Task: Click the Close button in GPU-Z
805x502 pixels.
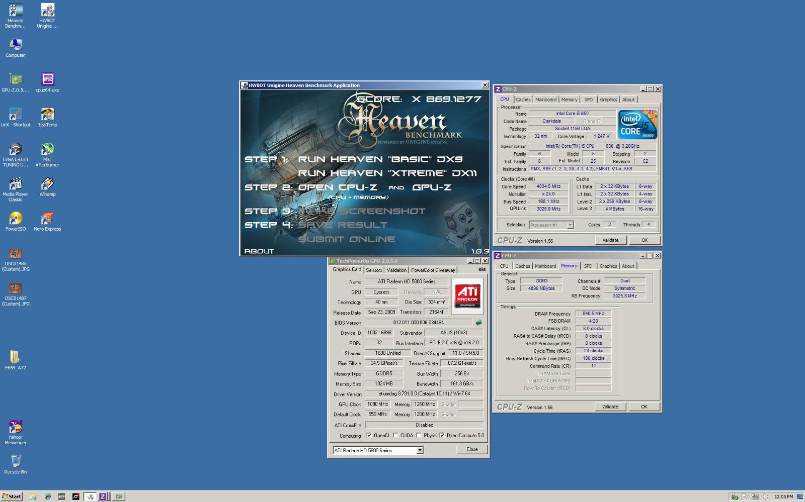Action: (x=472, y=449)
